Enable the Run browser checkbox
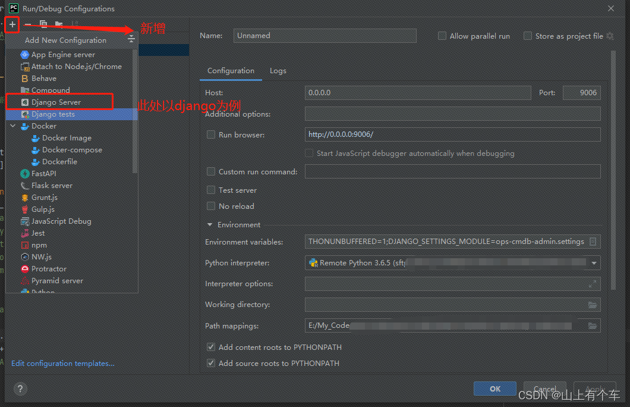 tap(211, 134)
